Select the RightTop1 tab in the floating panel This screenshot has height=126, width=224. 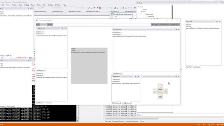[x=189, y=67]
